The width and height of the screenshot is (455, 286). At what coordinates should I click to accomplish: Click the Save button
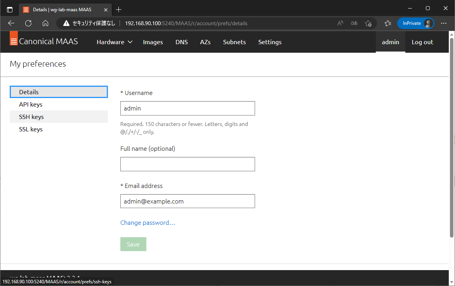133,244
